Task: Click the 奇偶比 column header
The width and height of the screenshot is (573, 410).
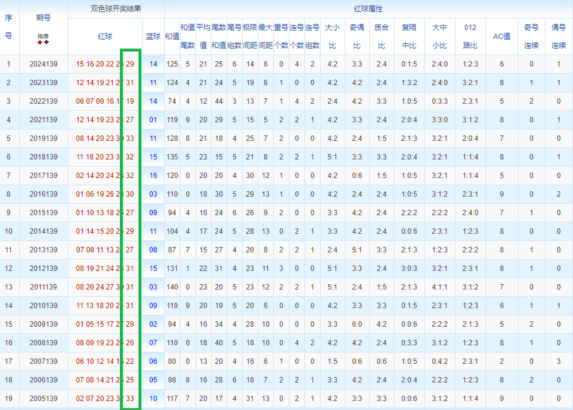Action: [x=357, y=37]
